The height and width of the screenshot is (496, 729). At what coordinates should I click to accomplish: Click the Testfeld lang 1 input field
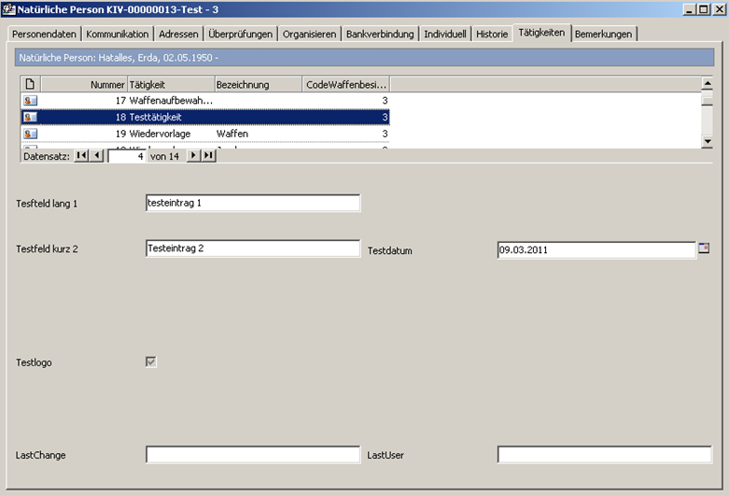252,203
